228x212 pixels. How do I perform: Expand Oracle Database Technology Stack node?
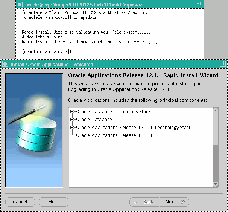point(72,112)
